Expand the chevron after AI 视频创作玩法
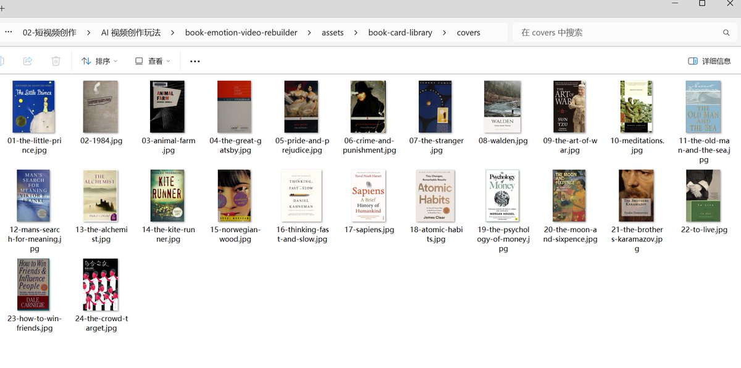741x368 pixels. point(173,33)
